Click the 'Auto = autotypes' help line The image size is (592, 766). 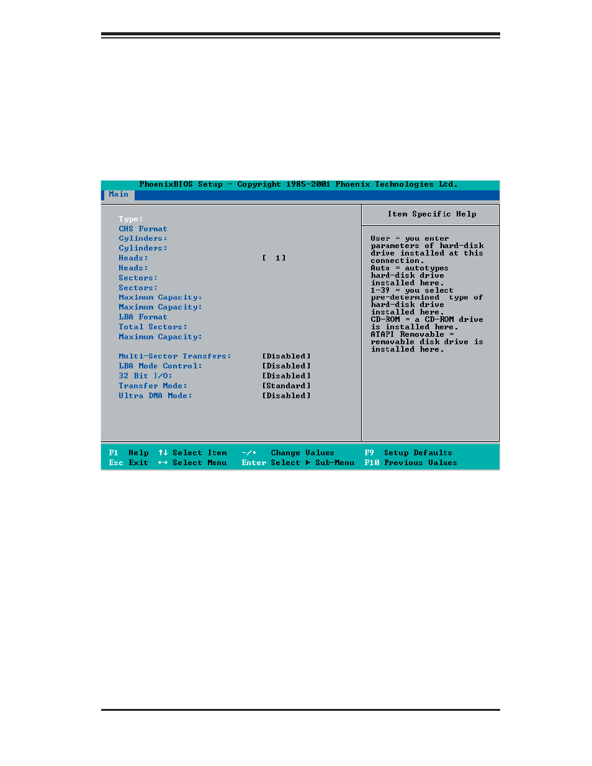pos(410,268)
